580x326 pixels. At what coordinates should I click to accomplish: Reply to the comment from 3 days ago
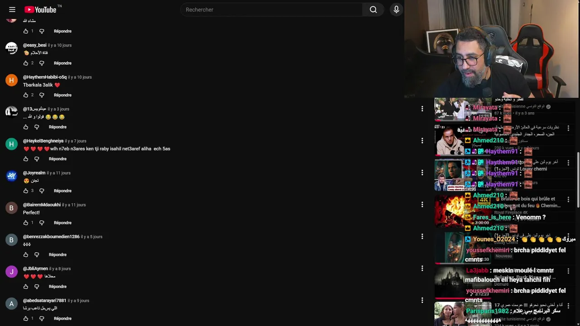pos(58,127)
